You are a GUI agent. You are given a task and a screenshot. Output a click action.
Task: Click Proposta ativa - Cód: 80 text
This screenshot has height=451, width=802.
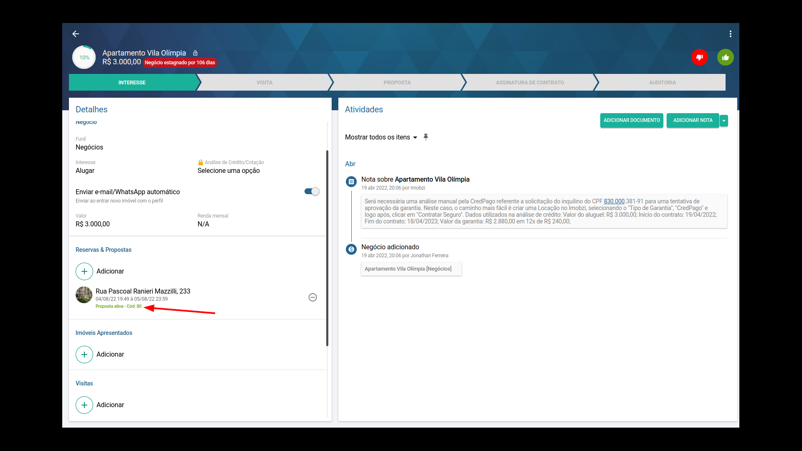pos(119,306)
